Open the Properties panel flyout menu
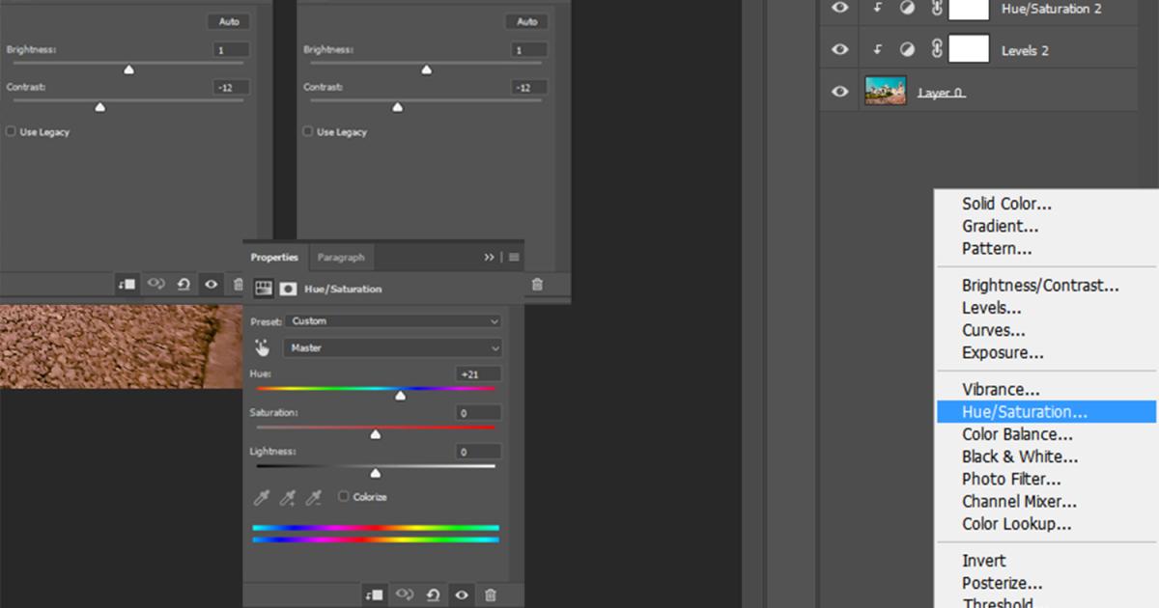This screenshot has height=608, width=1159. click(x=514, y=258)
